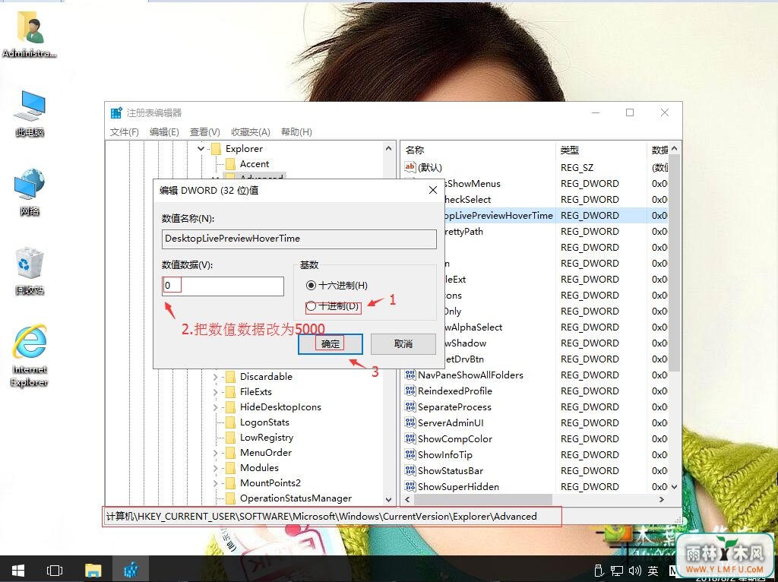This screenshot has height=582, width=778.
Task: Open the 此电脑 desktop icon
Action: point(30,113)
